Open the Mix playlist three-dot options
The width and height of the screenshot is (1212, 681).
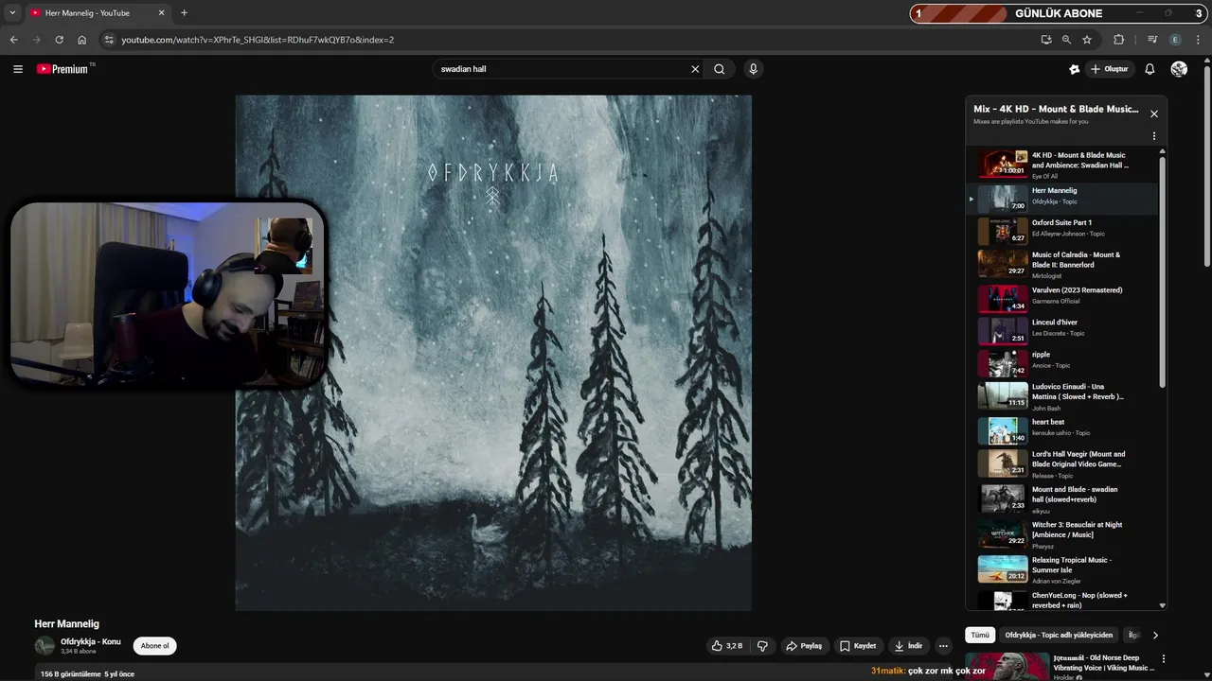[1153, 136]
